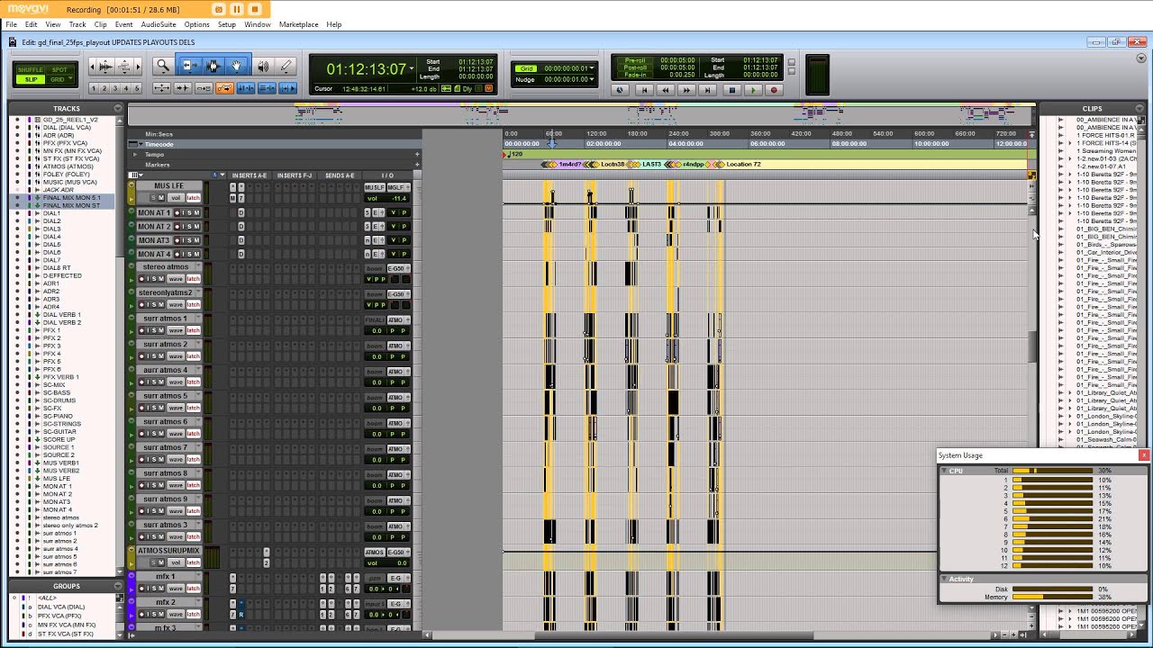1153x648 pixels.
Task: Click latch automation mode on MUS LFE
Action: point(193,198)
